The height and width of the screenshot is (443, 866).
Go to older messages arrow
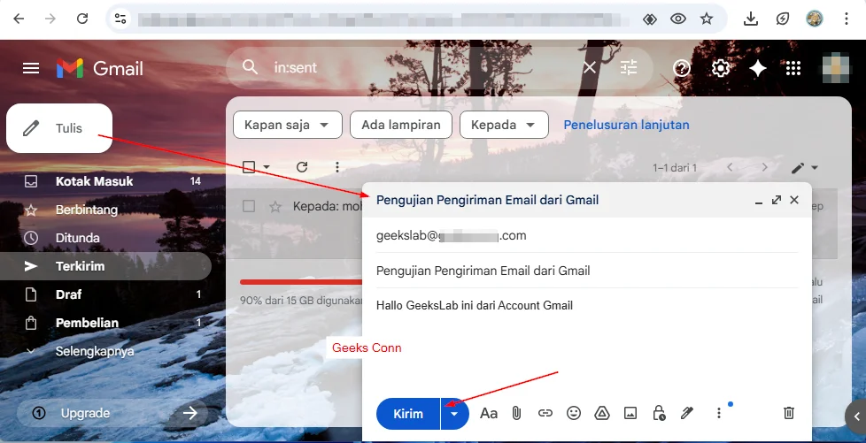765,167
